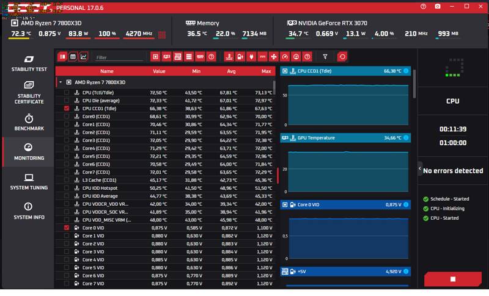Screen dimensions: 489x296
Task: Select the CPU IOD Average row
Action: pyautogui.click(x=164, y=196)
